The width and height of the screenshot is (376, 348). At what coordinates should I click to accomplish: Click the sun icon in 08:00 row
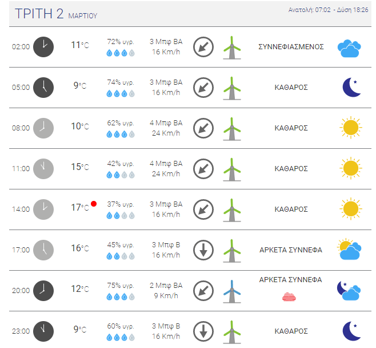point(351,128)
